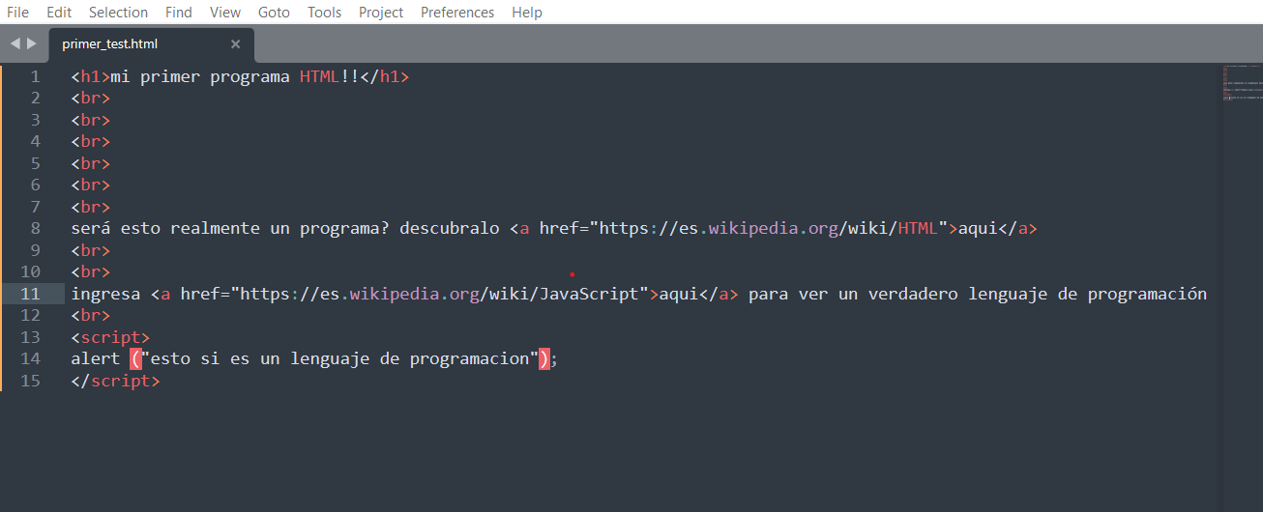Screen dimensions: 1263x512
Task: Place cursor in 'mi primer programa' heading text
Action: (x=200, y=76)
